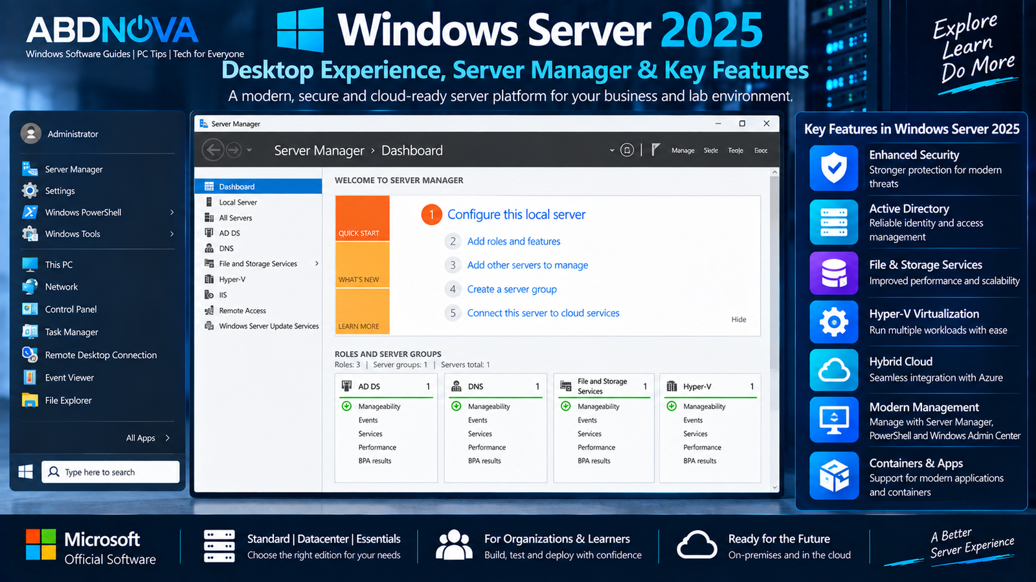Click the Hyper-V Virtualization gear icon
This screenshot has width=1036, height=582.
click(834, 321)
